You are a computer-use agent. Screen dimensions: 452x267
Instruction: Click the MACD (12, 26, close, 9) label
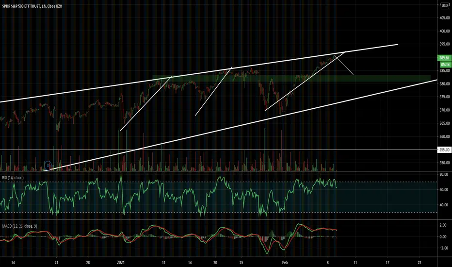coord(19,226)
